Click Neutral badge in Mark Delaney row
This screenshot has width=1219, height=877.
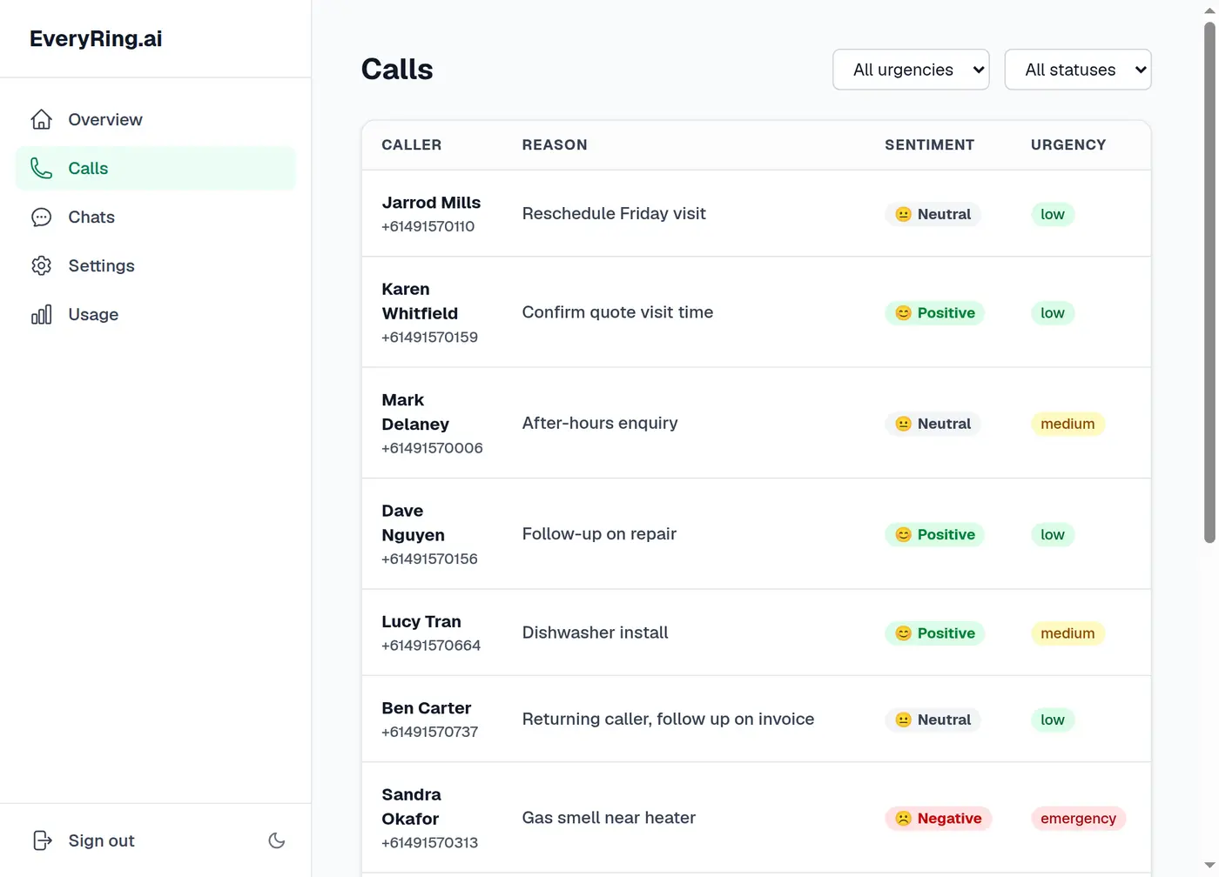pyautogui.click(x=933, y=424)
